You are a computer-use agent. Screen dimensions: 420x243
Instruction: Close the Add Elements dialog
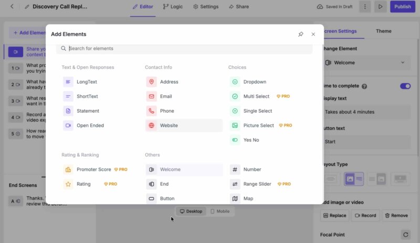tap(313, 34)
